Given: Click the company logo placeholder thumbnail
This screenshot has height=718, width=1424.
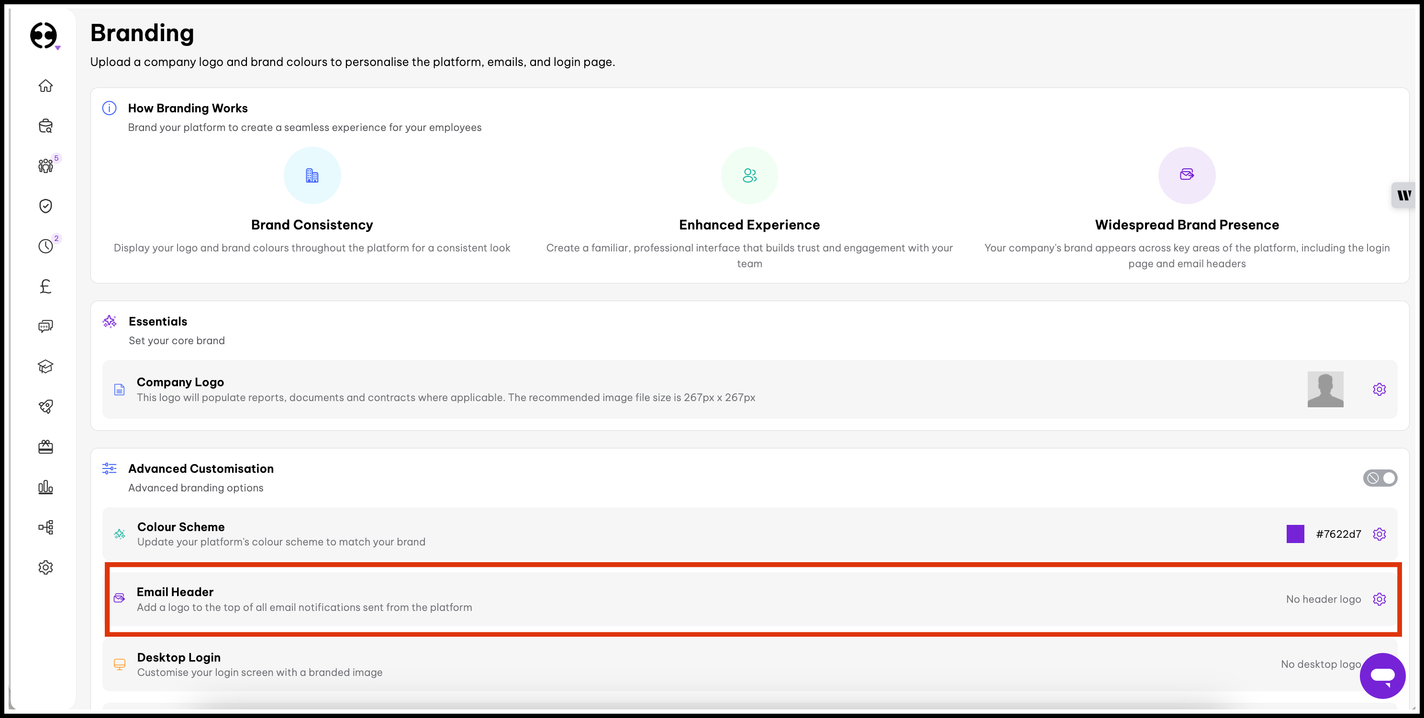Looking at the screenshot, I should point(1325,390).
